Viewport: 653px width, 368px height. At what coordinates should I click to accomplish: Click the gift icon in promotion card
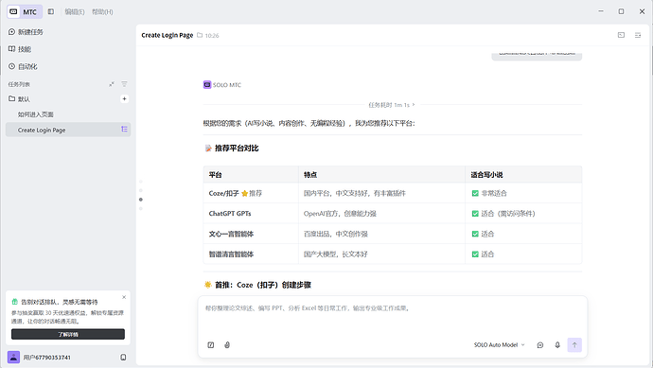tap(14, 302)
